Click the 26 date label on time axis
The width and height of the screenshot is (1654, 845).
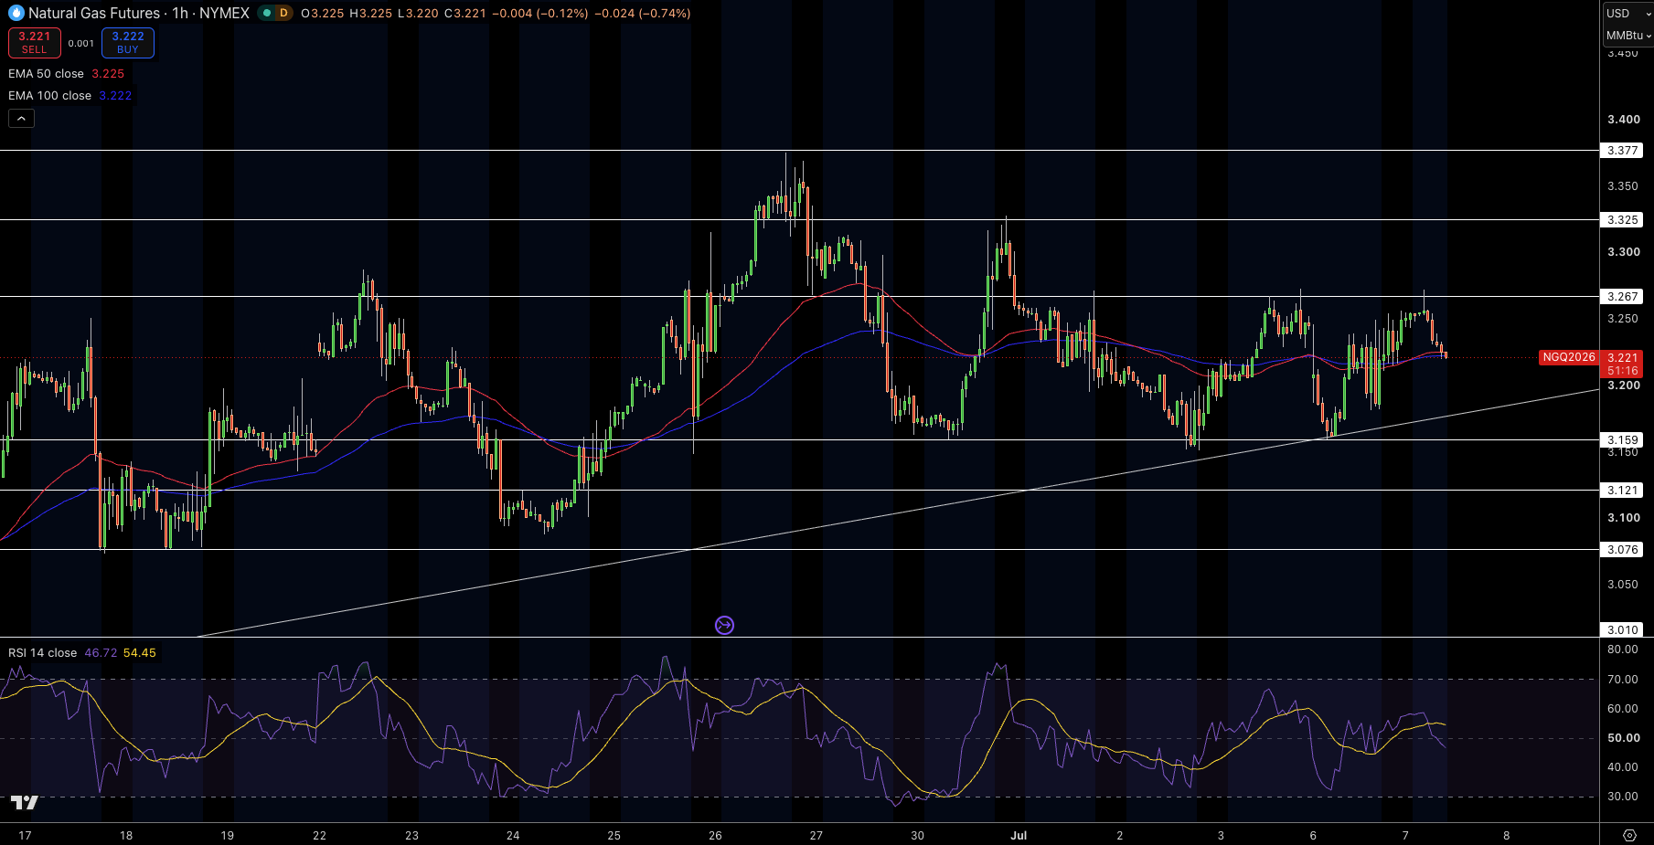coord(715,835)
